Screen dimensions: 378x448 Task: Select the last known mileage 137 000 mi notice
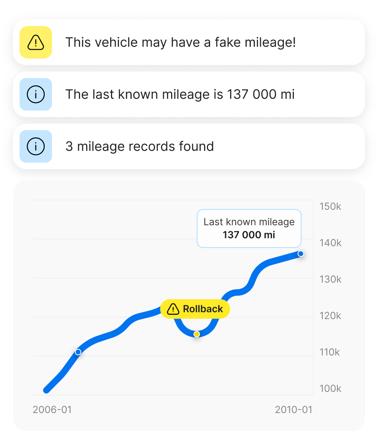(x=180, y=94)
